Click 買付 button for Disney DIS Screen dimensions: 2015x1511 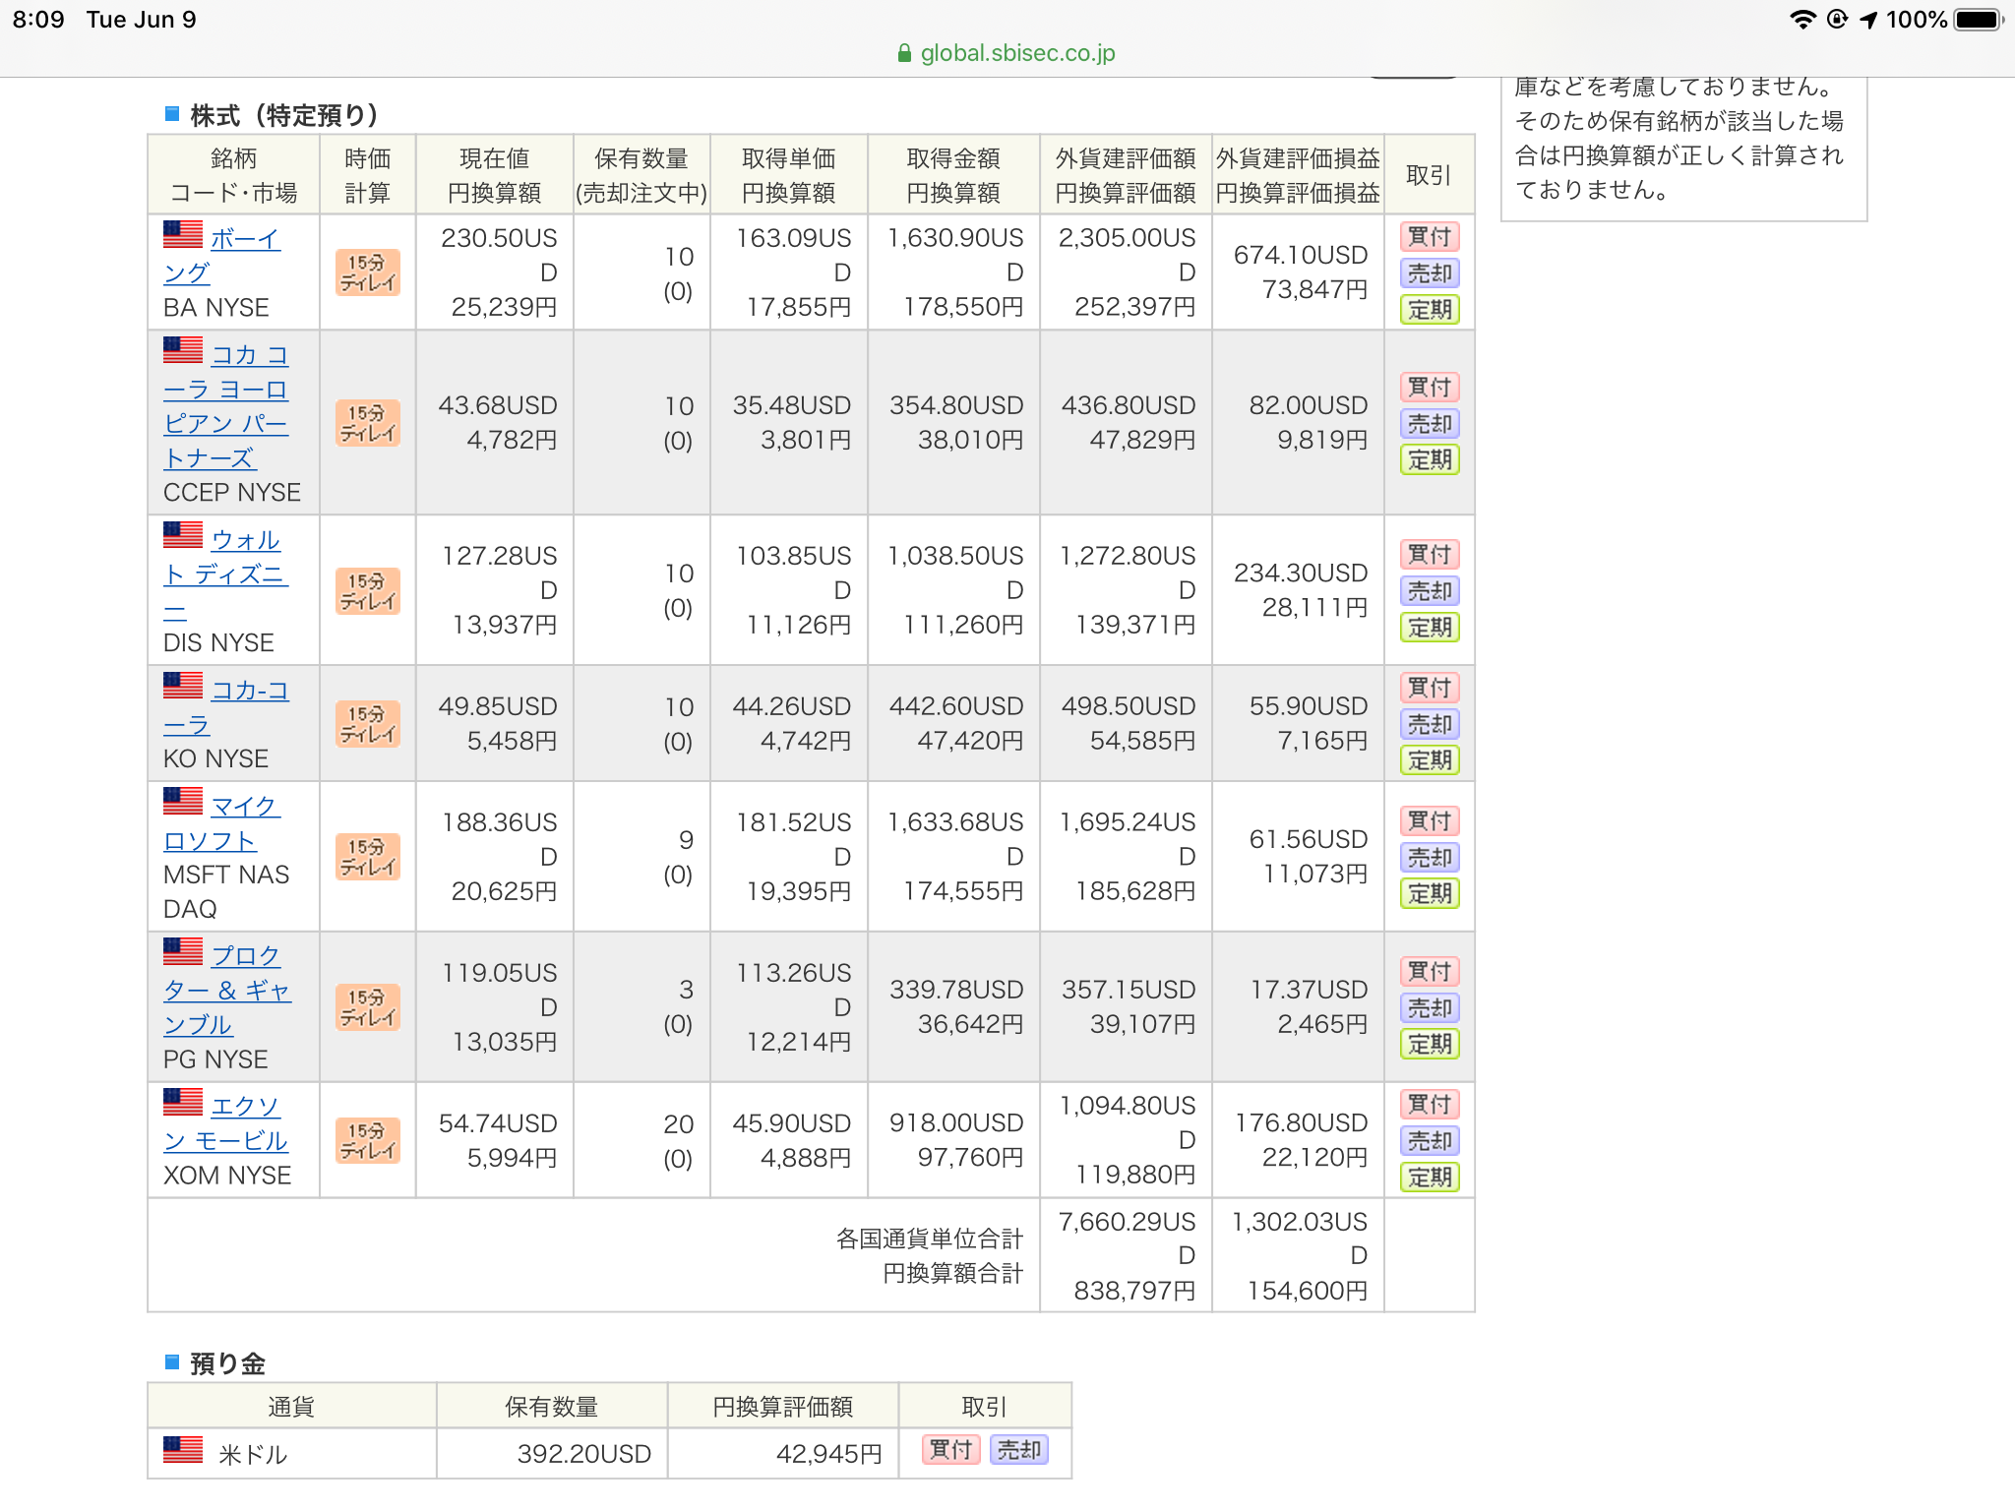[x=1430, y=554]
